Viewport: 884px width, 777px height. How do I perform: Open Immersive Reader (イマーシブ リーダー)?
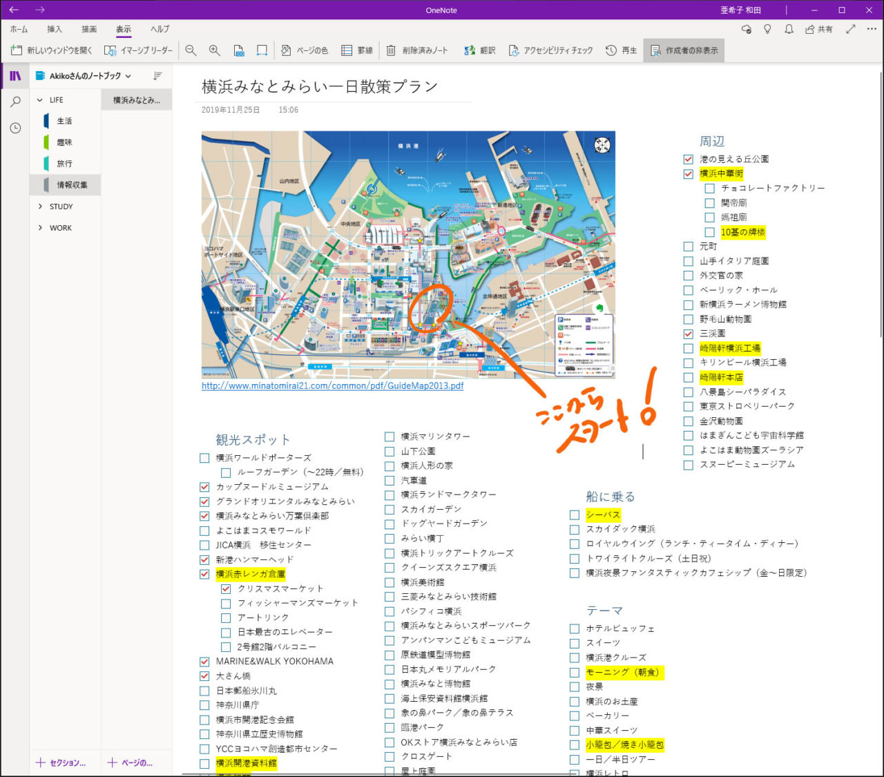tap(138, 50)
